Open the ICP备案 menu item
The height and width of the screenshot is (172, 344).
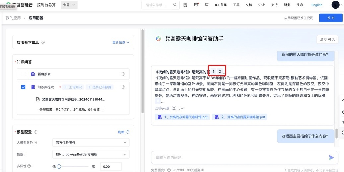pos(221,5)
